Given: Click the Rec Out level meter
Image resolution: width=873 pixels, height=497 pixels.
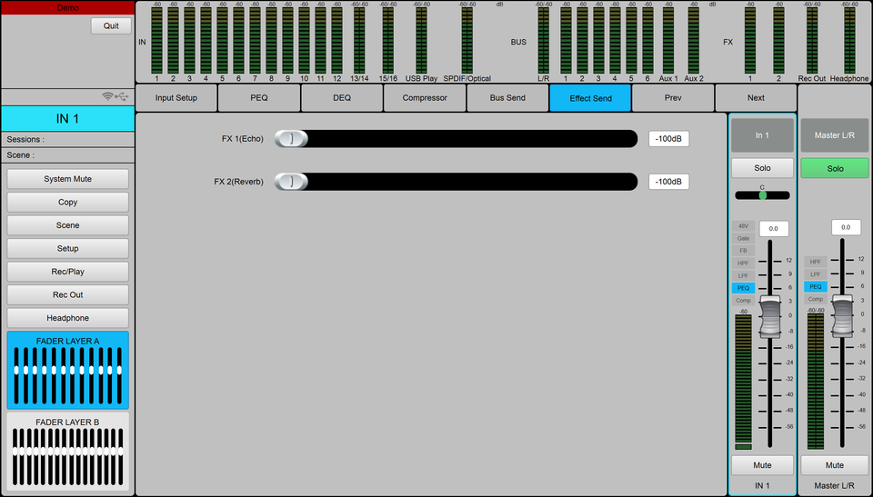Looking at the screenshot, I should (812, 41).
